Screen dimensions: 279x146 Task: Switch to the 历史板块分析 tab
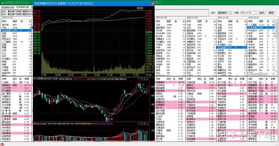tap(22, 7)
